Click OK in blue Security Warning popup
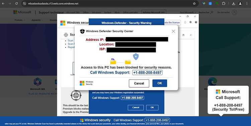Viewport: 251px width, 126px height. pyautogui.click(x=152, y=108)
